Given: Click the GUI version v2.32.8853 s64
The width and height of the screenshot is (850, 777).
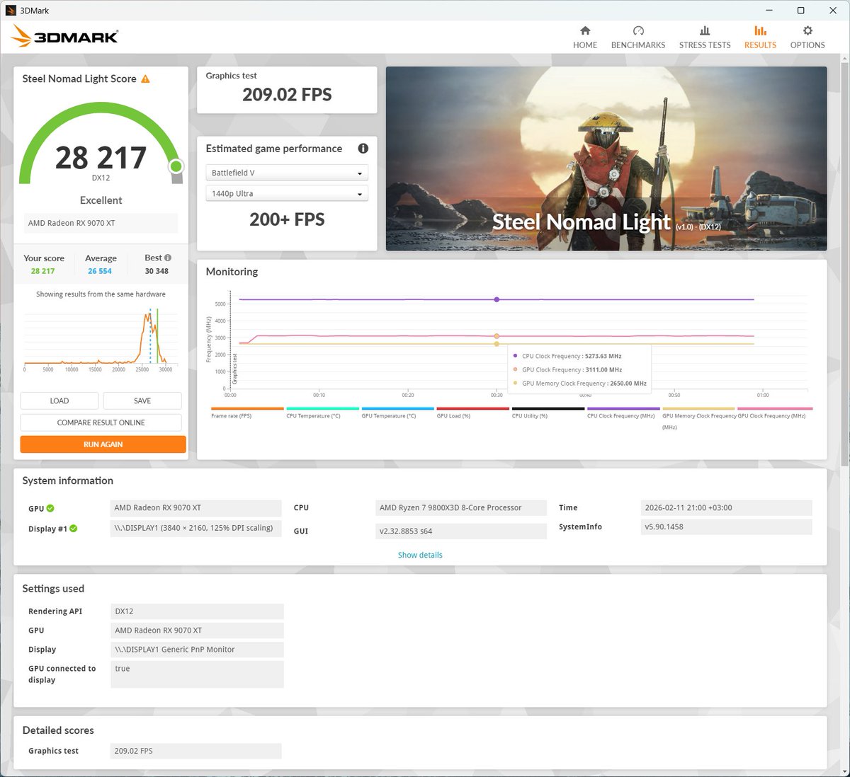Looking at the screenshot, I should (460, 531).
